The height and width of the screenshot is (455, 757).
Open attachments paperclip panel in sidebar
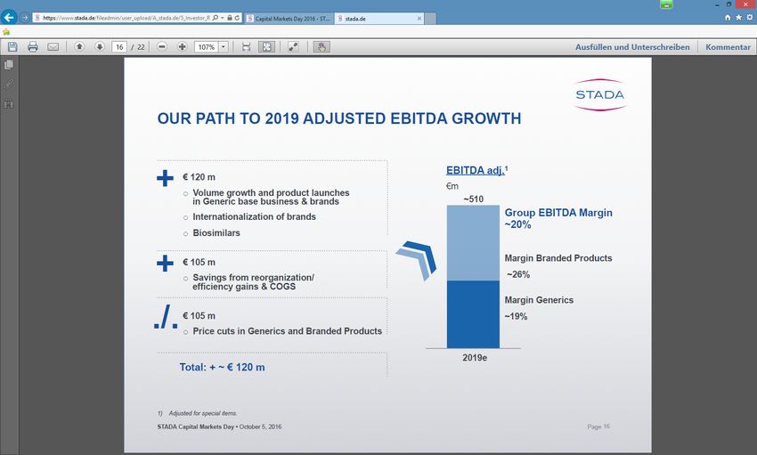pyautogui.click(x=9, y=84)
